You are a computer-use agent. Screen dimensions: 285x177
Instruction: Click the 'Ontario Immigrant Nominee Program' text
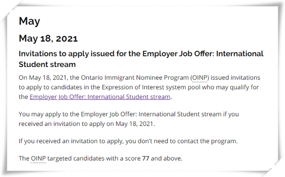point(135,78)
